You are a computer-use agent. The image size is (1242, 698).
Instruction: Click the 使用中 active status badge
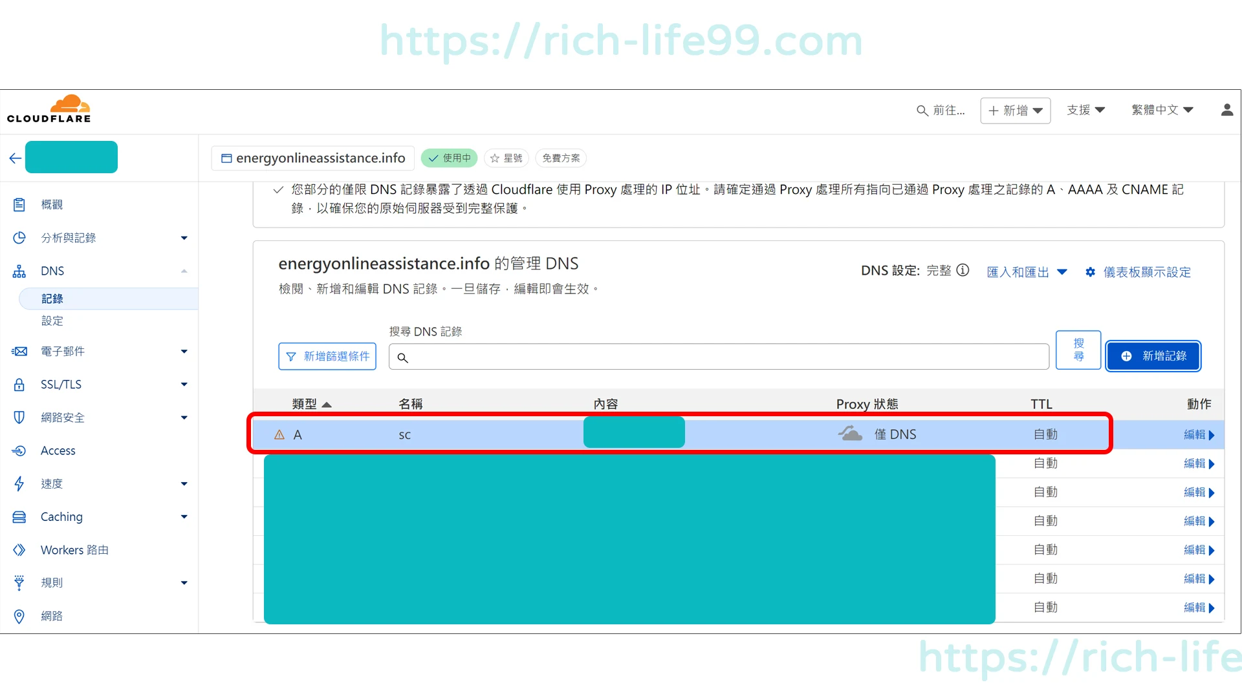(x=450, y=158)
